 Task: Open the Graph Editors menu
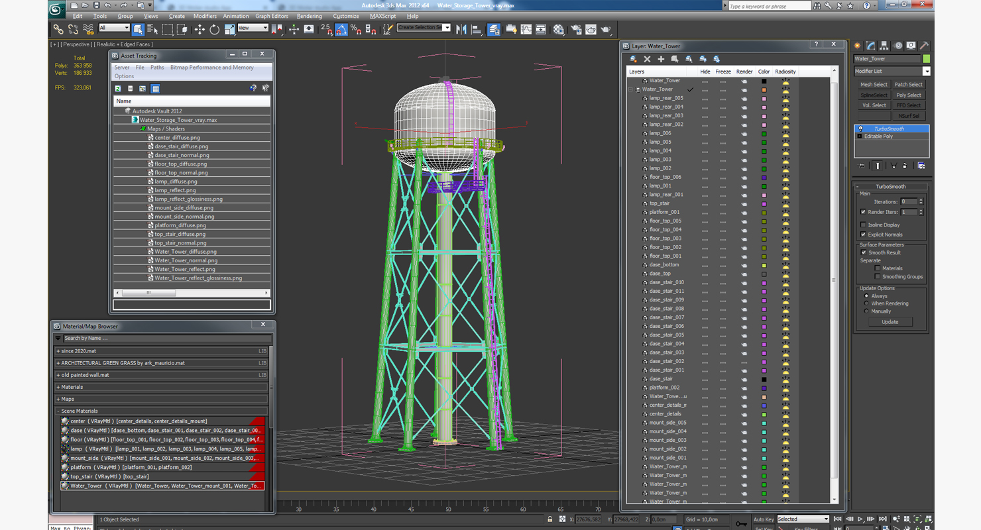[272, 16]
